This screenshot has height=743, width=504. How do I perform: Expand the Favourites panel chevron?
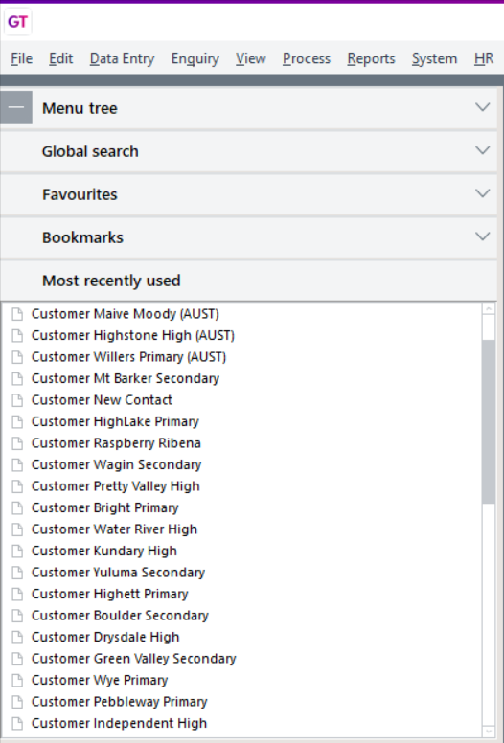tap(483, 193)
